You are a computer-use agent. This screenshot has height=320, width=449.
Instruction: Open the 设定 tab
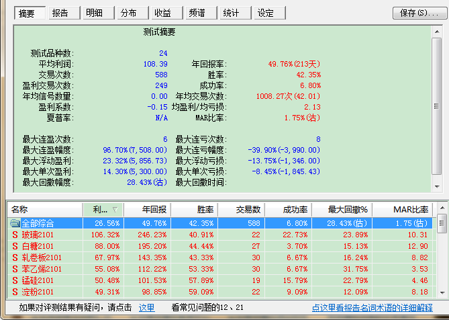point(266,13)
